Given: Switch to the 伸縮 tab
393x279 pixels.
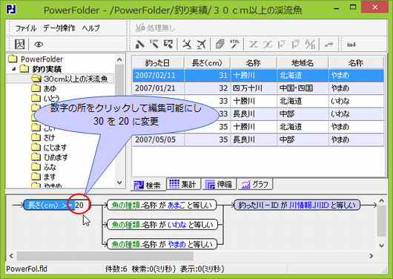Looking at the screenshot, I should pos(219,185).
